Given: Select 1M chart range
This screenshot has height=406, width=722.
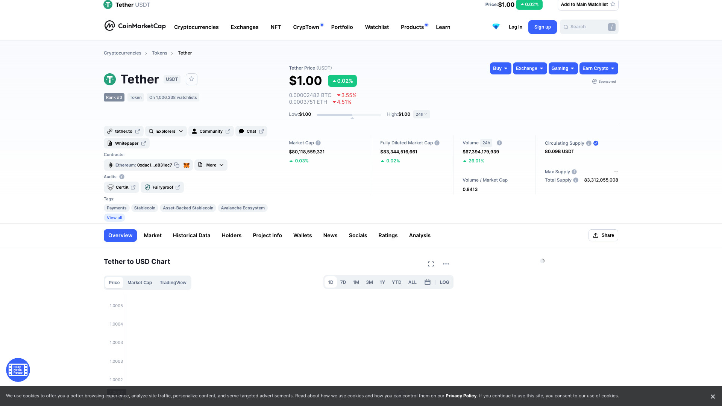Looking at the screenshot, I should 356,282.
